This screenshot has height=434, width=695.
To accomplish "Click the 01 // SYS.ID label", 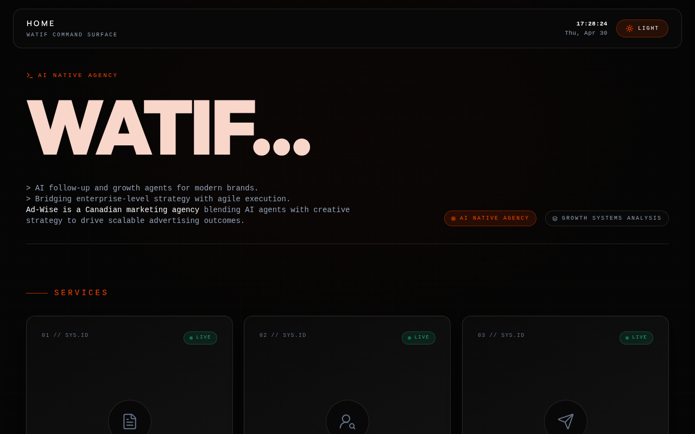I will (x=65, y=336).
